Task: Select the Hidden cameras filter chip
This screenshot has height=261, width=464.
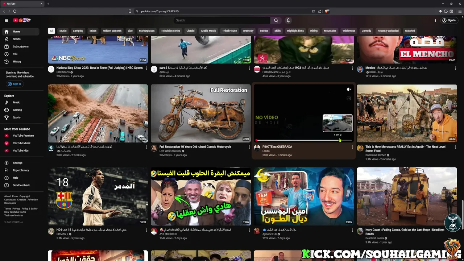Action: [x=112, y=31]
